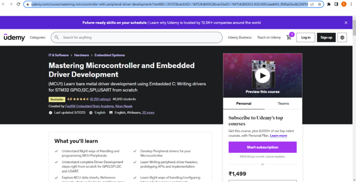Open the 8,291 ratings link
Viewport: 356px width, 182px height.
100,99
